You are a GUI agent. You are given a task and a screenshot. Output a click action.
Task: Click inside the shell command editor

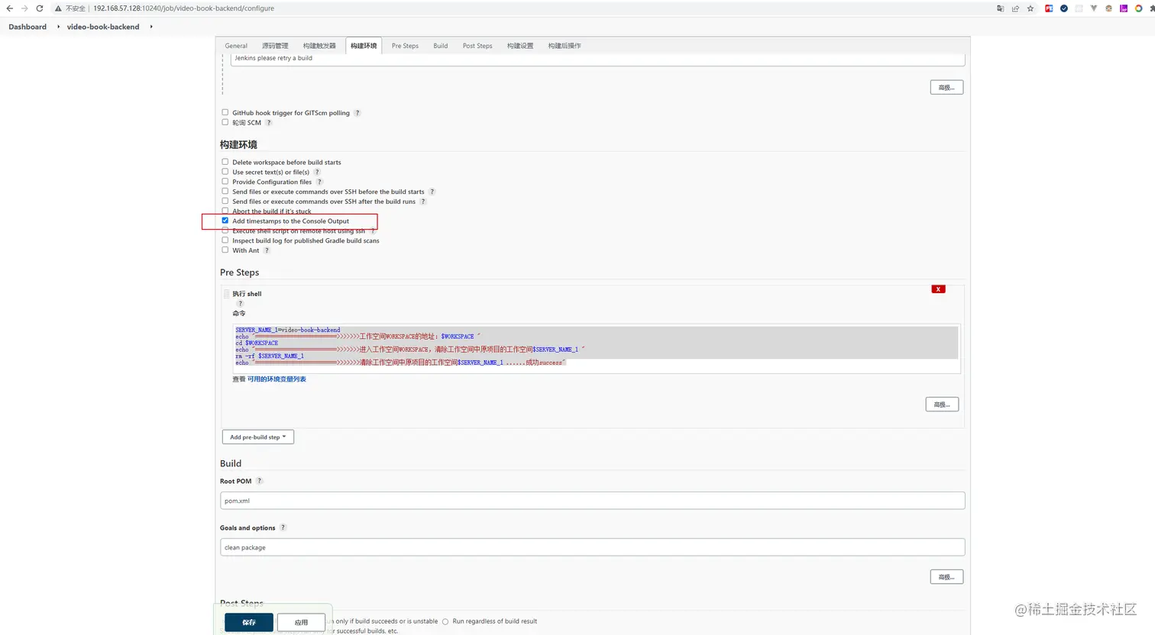click(x=597, y=349)
